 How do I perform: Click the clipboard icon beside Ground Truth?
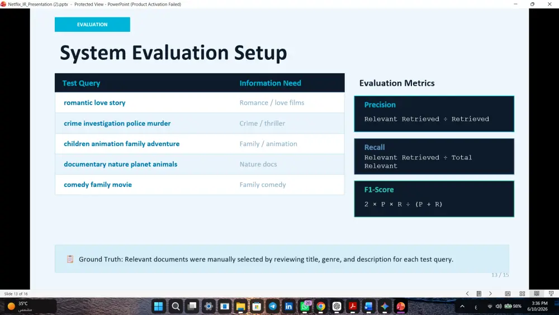tap(70, 259)
